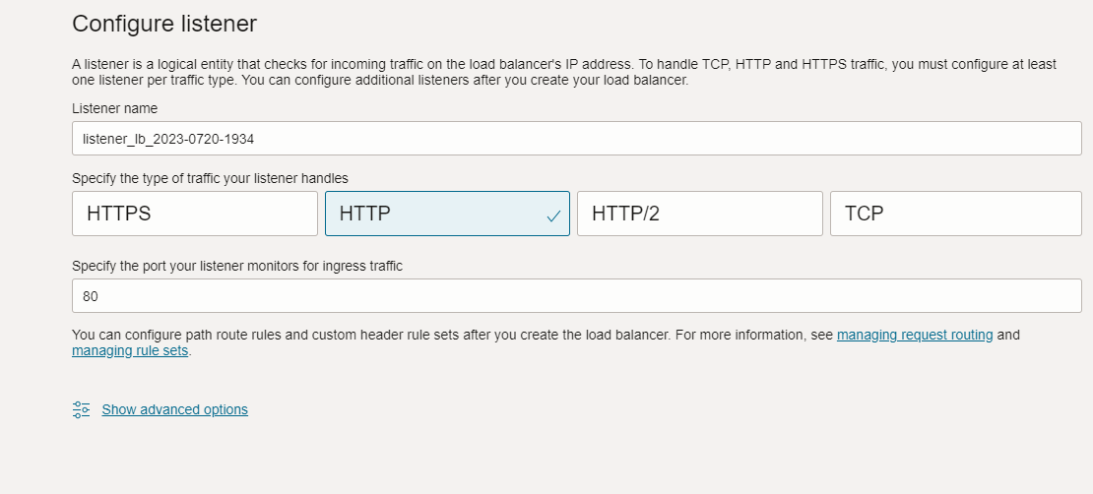Click the listener description paragraph
This screenshot has width=1093, height=494.
click(564, 72)
